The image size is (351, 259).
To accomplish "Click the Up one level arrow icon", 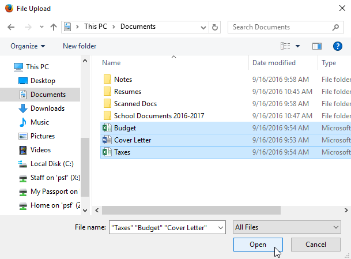I will coord(53,27).
